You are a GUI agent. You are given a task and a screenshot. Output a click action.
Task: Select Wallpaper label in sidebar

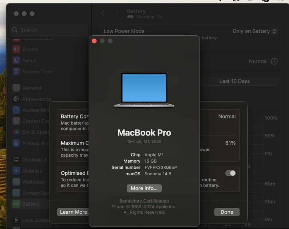coord(34,182)
